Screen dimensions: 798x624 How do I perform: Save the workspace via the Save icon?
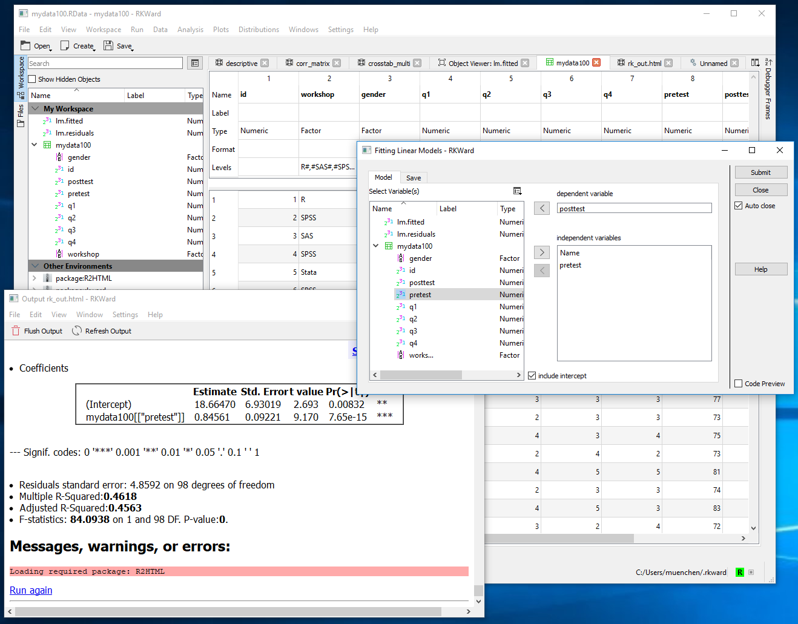117,45
